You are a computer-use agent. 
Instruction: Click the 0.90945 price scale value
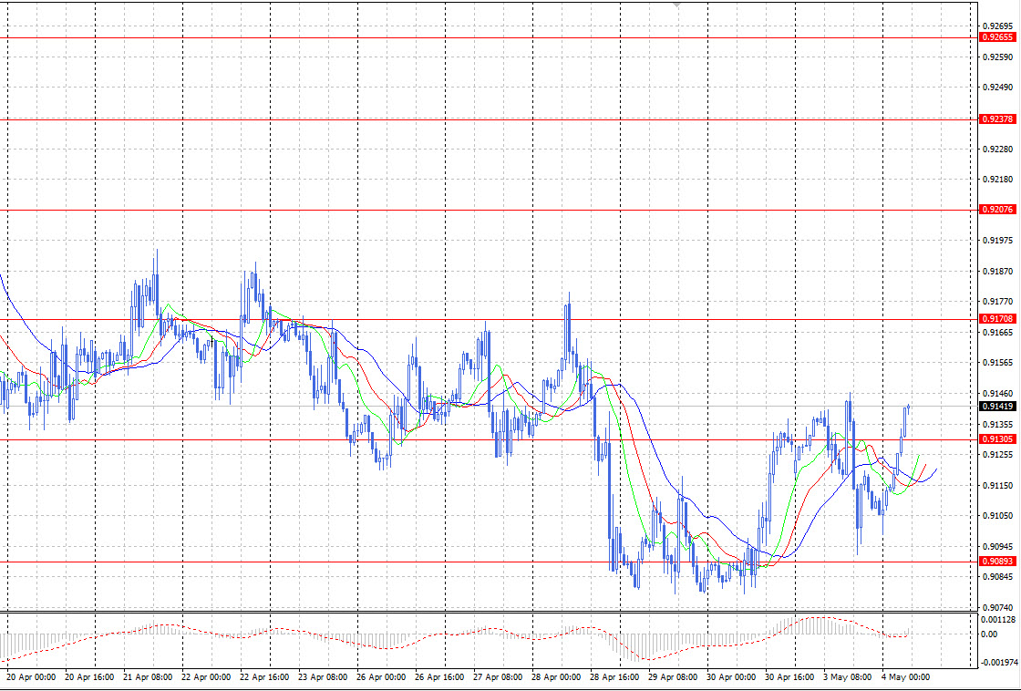click(997, 546)
